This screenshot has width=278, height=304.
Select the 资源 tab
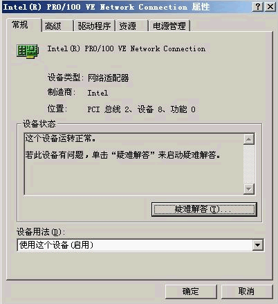[127, 26]
